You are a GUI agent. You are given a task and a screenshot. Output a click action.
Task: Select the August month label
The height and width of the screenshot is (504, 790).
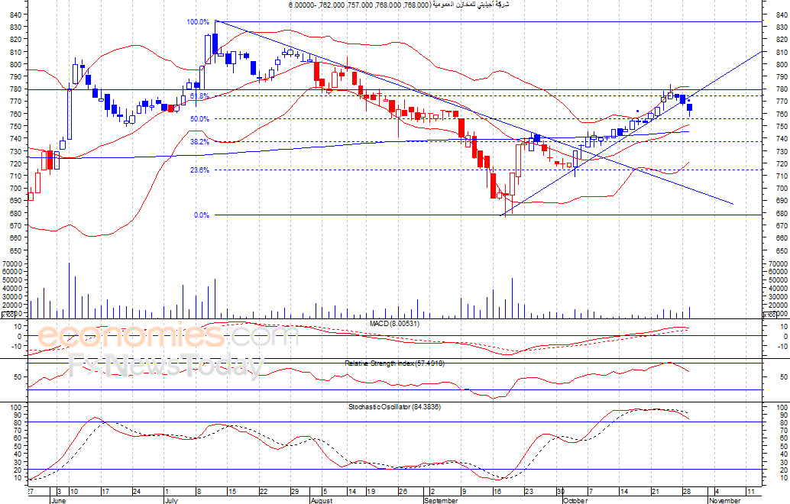click(321, 500)
